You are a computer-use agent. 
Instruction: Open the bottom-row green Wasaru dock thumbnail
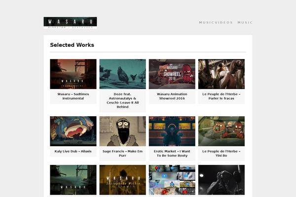tap(73, 180)
